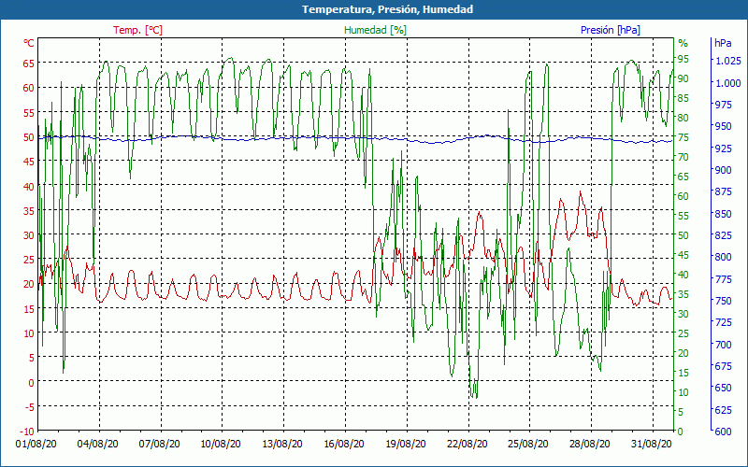Click the blue '1.000' pressure axis value
This screenshot has height=467, width=748.
728,83
